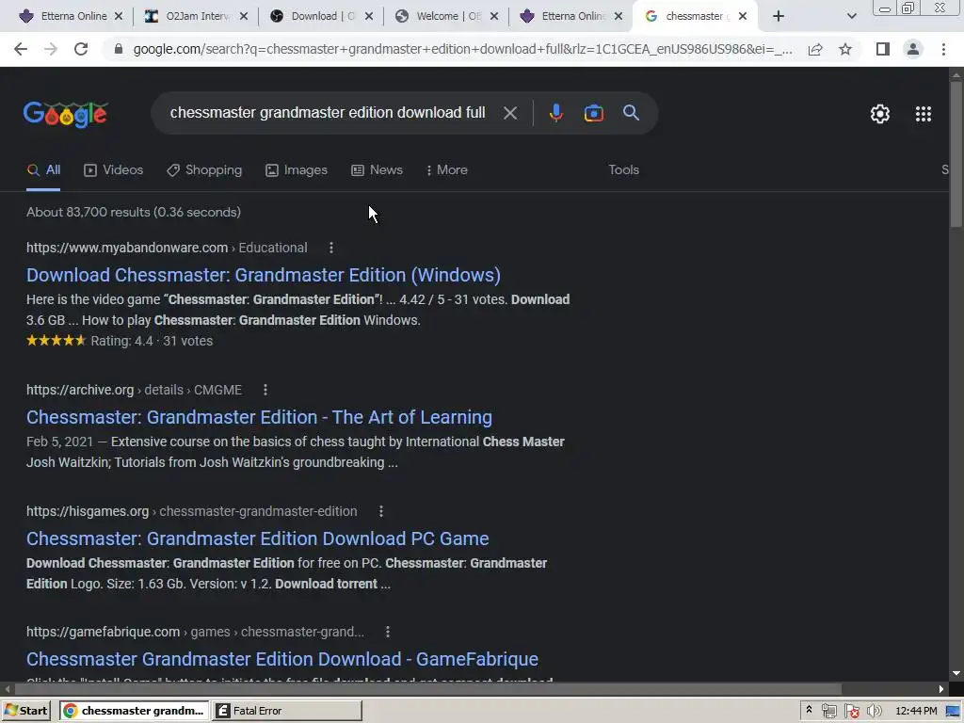Click the myabandonware.com URL breadcrumb
This screenshot has height=723, width=964.
coord(167,248)
